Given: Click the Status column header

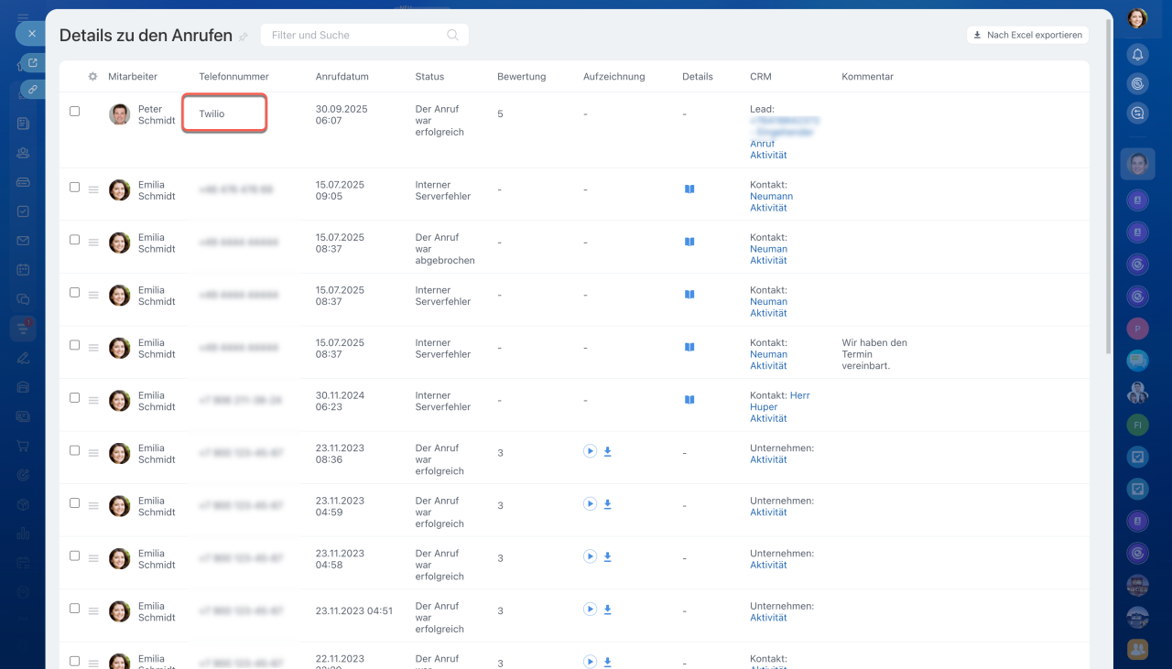Looking at the screenshot, I should [x=429, y=77].
